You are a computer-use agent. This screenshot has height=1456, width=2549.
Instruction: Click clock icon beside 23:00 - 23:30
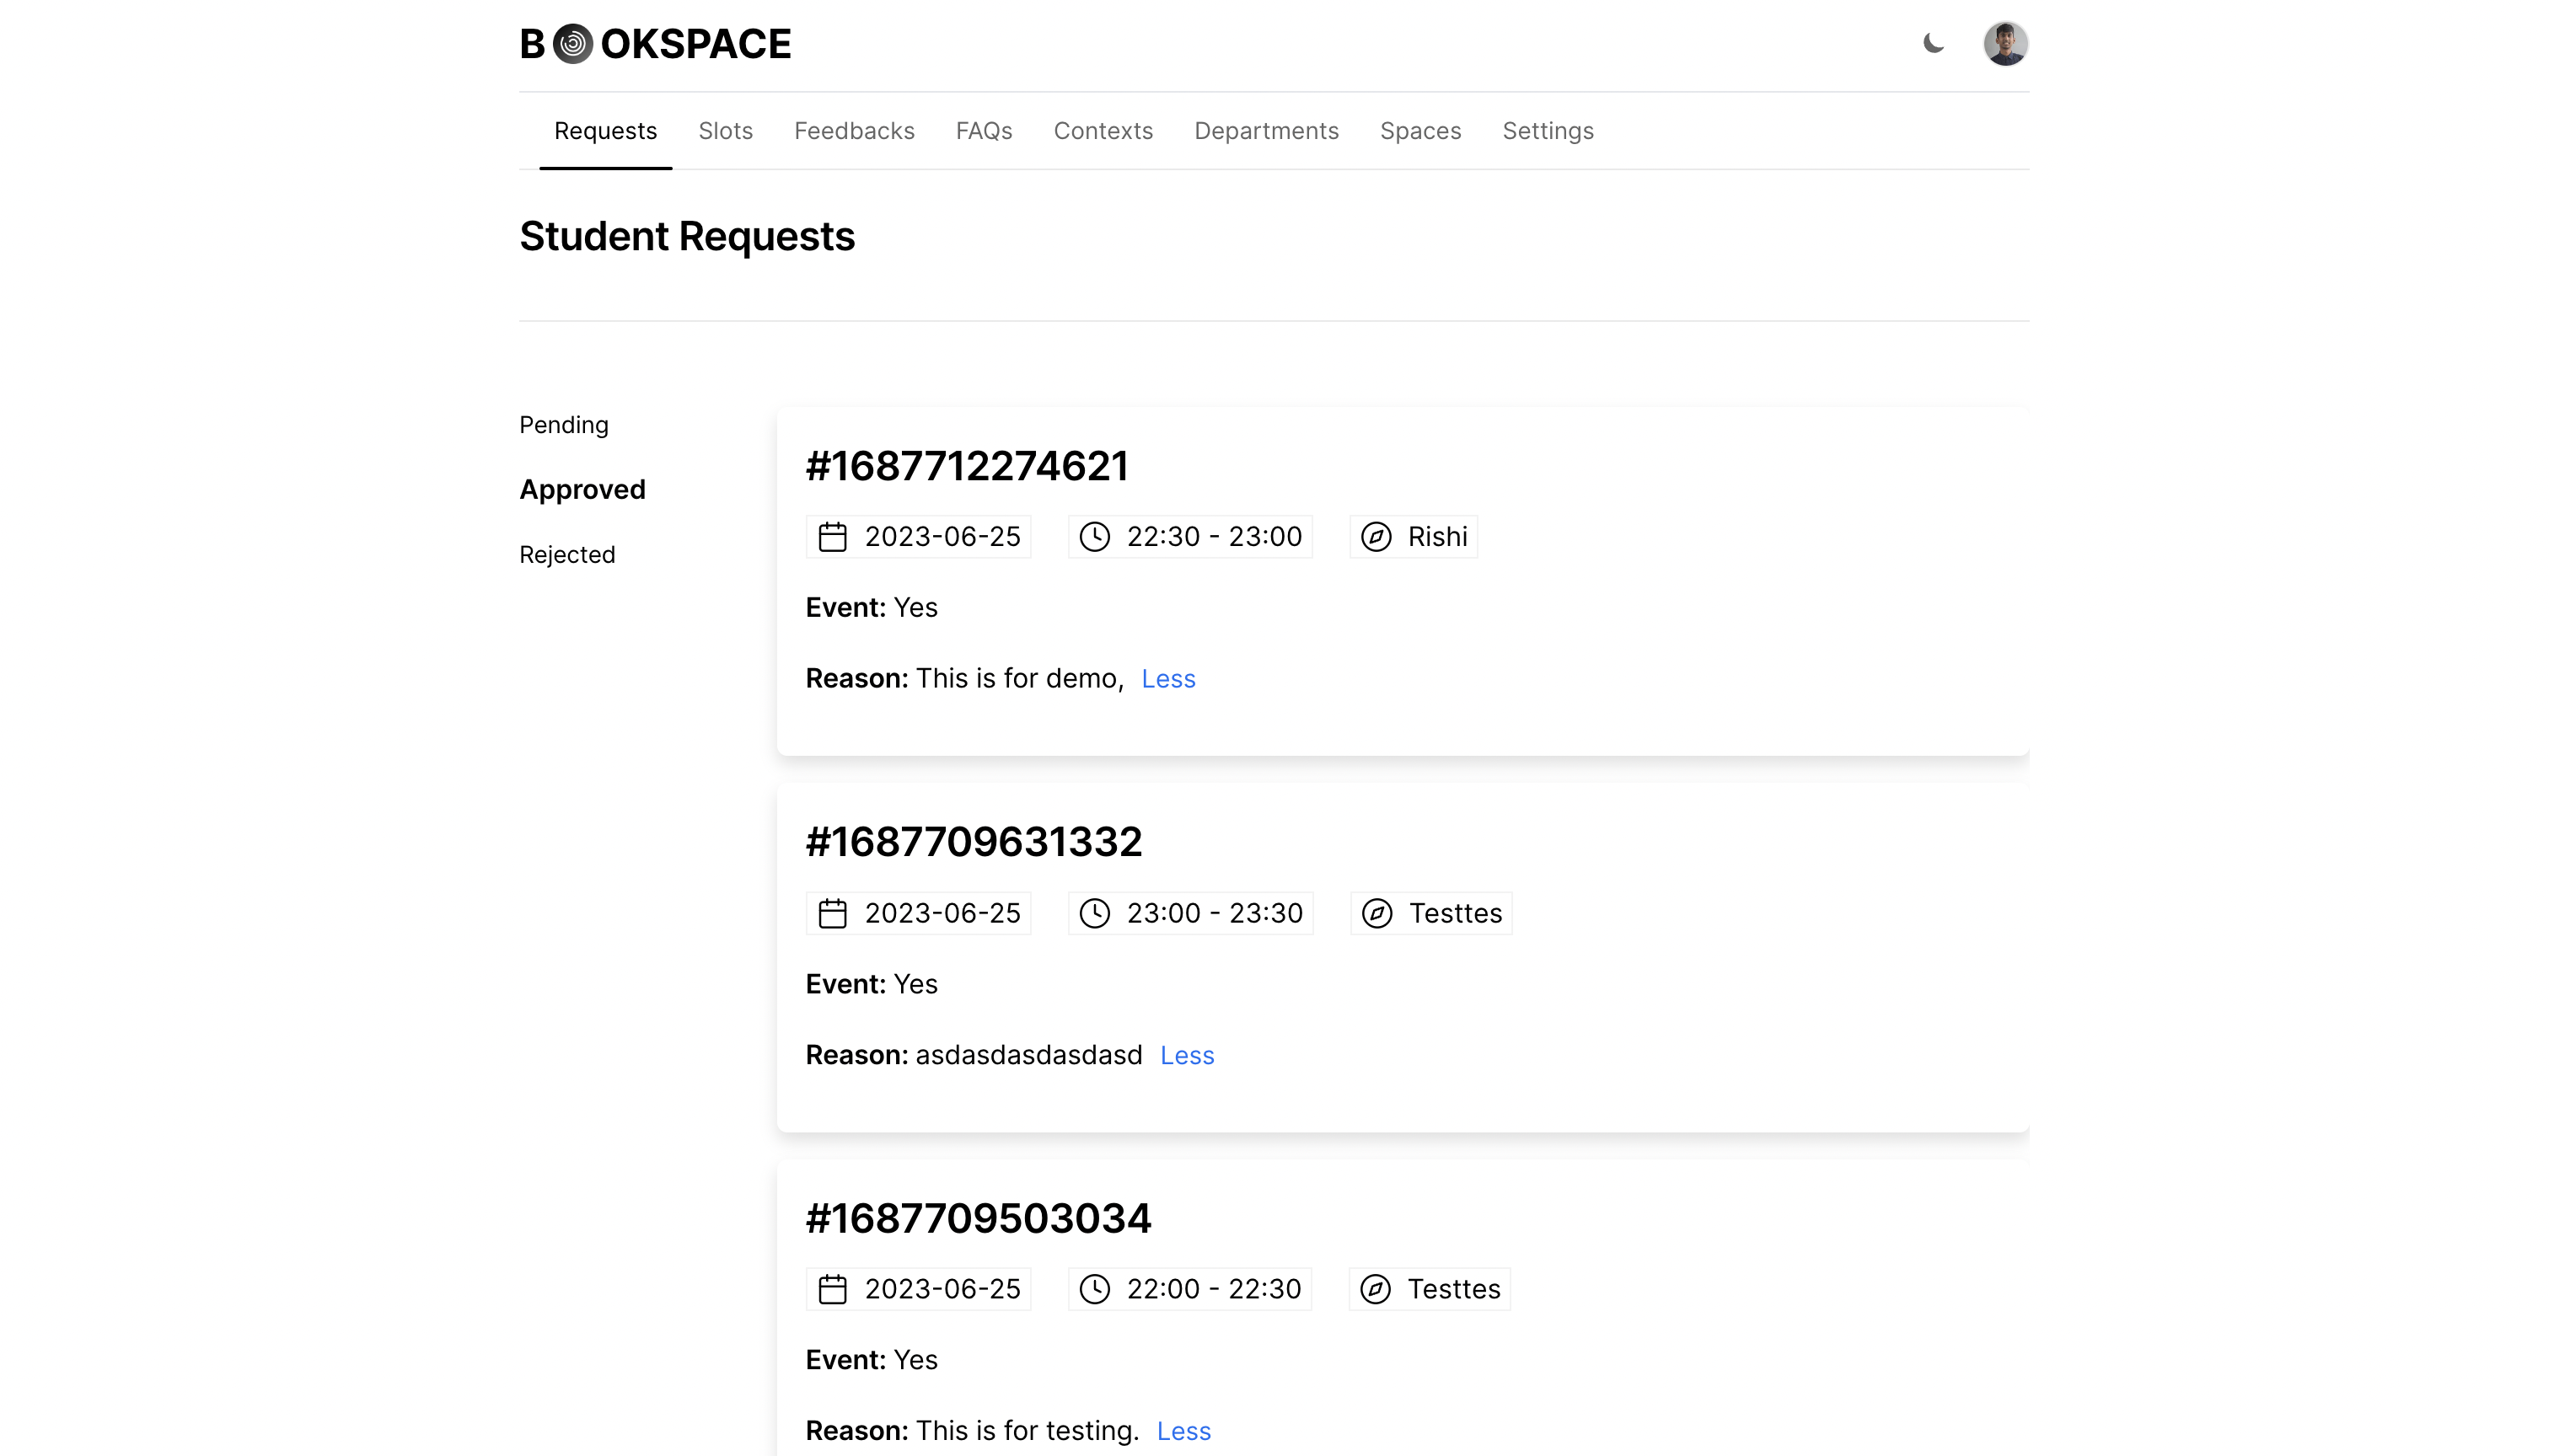[x=1094, y=913]
